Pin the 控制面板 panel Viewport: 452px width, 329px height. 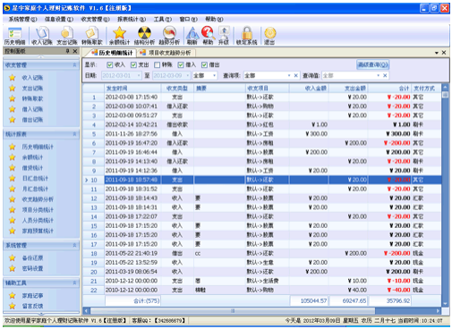[x=68, y=51]
